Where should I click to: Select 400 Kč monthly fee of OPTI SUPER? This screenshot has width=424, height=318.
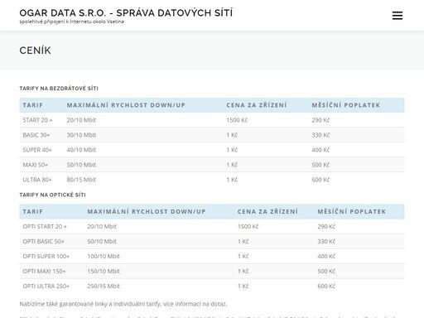point(326,257)
